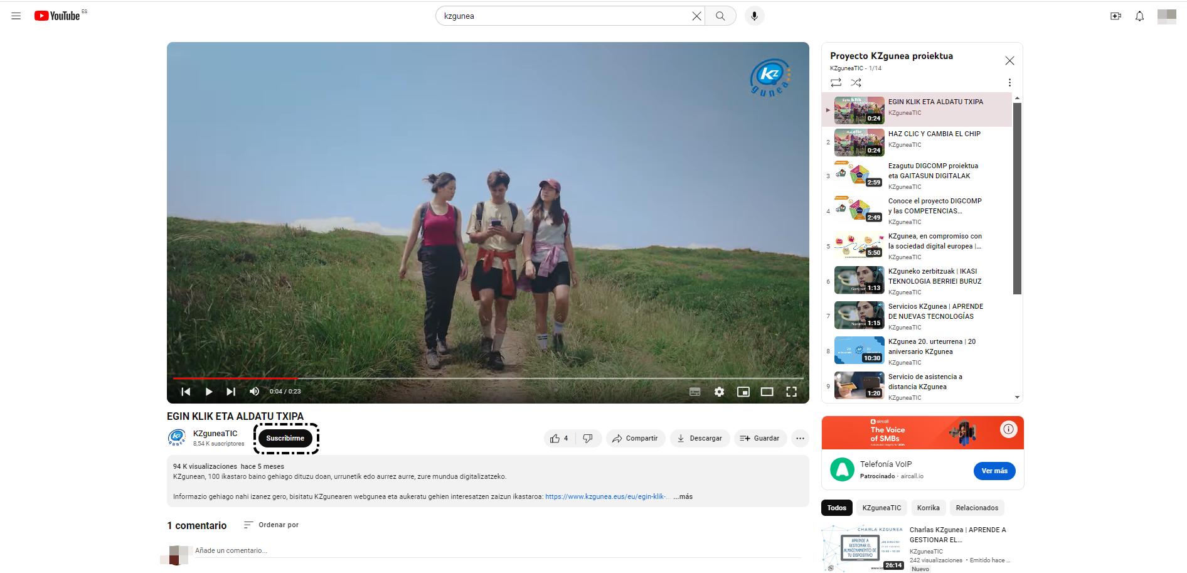The image size is (1187, 573).
Task: Click the Añade un comentario field
Action: point(498,550)
